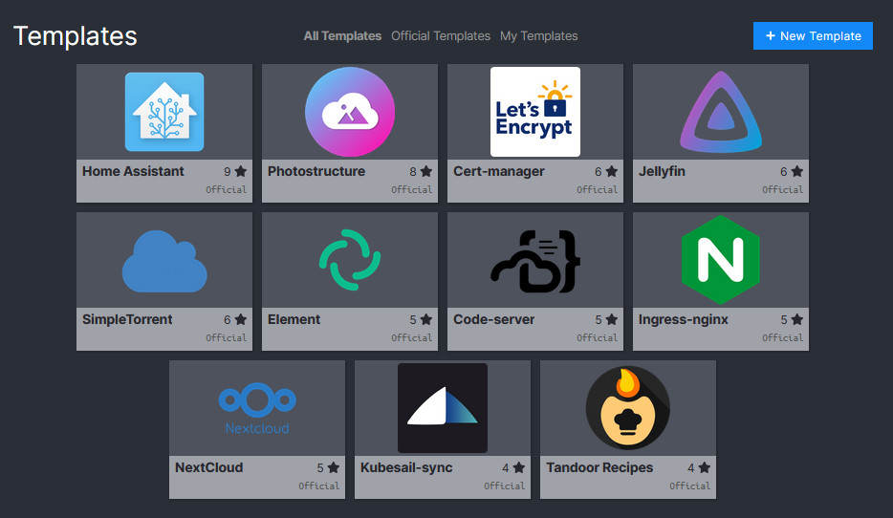
Task: Open the Cert-manager template name
Action: click(x=499, y=171)
